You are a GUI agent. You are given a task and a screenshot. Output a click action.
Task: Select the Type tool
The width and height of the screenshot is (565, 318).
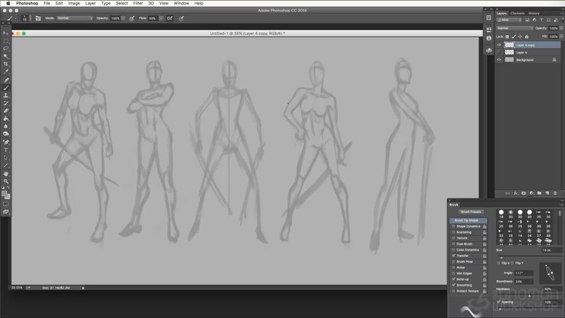[6, 150]
